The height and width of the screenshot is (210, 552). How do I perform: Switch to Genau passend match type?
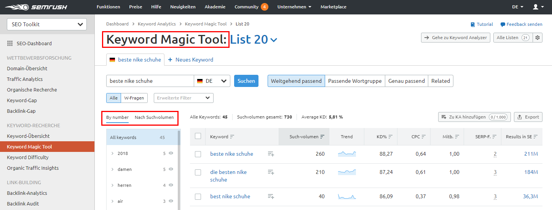pos(406,81)
